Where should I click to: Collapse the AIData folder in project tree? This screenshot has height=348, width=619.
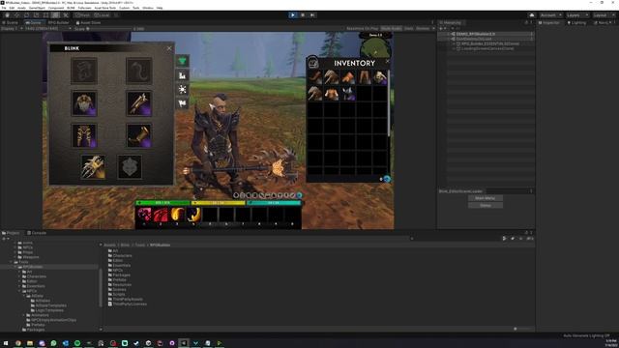[24, 296]
